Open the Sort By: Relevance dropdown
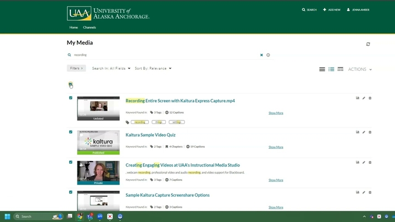The width and height of the screenshot is (395, 222). coord(153,68)
